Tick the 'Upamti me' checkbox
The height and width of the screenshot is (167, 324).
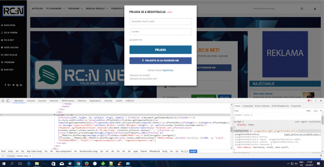[x=130, y=40]
